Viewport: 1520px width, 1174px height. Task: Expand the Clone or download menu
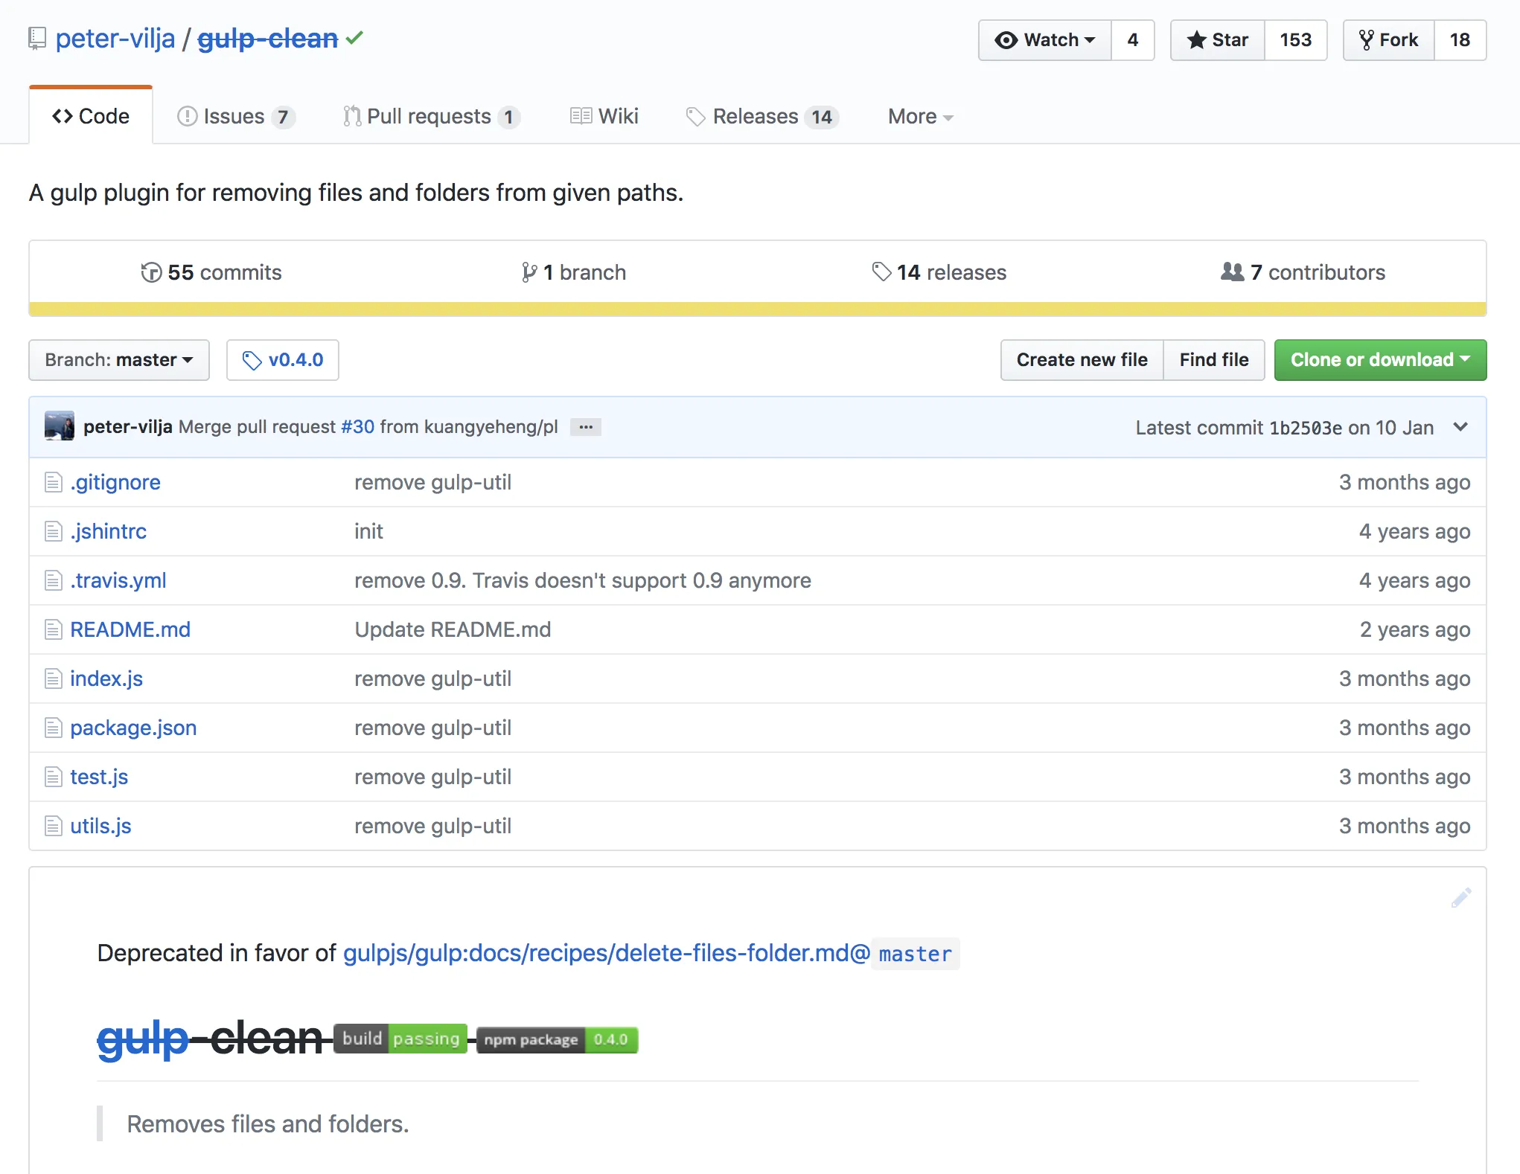tap(1380, 360)
